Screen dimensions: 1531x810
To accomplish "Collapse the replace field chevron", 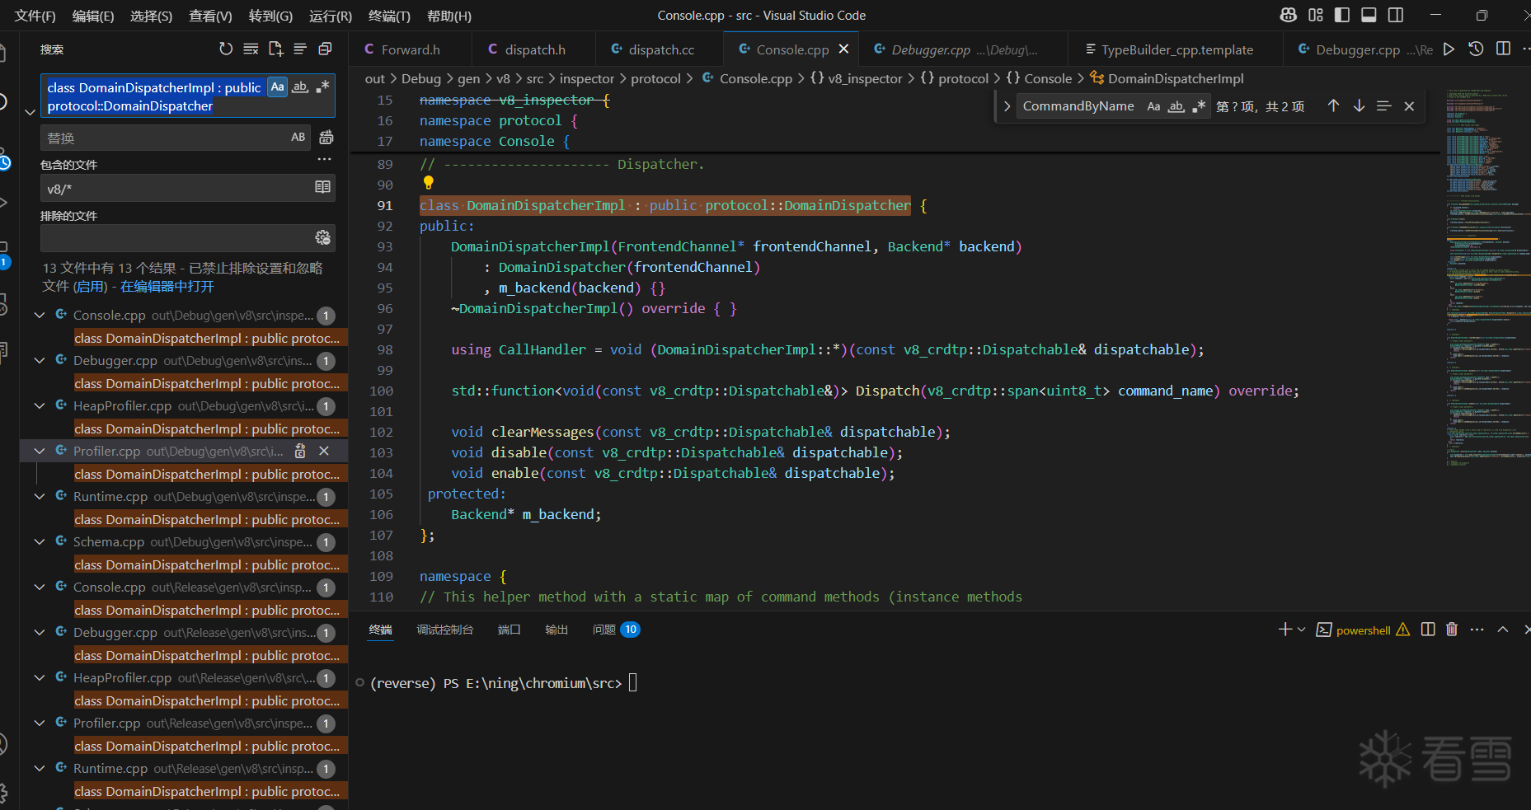I will tap(30, 112).
